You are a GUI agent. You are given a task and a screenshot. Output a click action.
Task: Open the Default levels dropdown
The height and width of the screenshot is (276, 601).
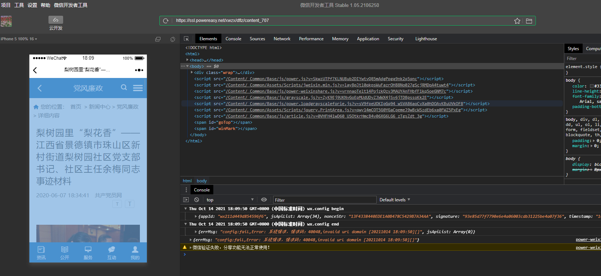tap(394, 200)
